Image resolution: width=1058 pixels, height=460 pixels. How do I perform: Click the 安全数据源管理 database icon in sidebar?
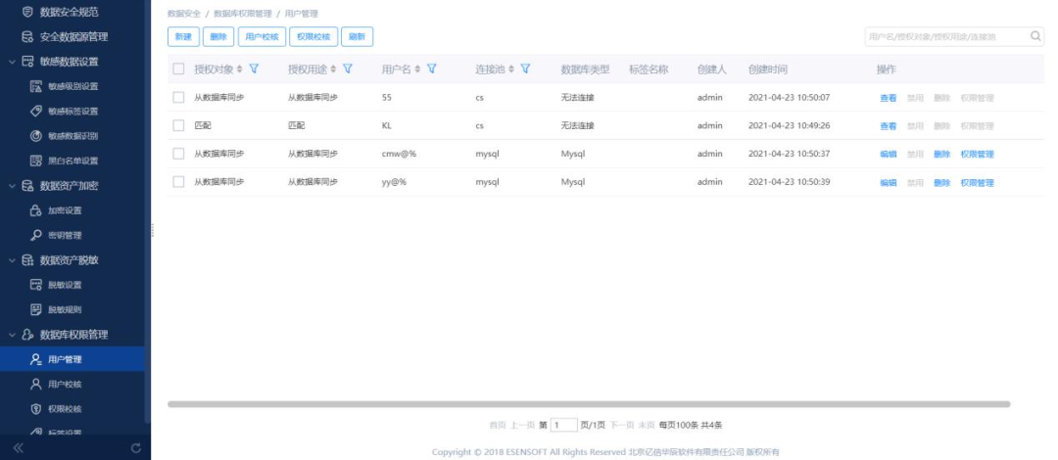coord(27,36)
